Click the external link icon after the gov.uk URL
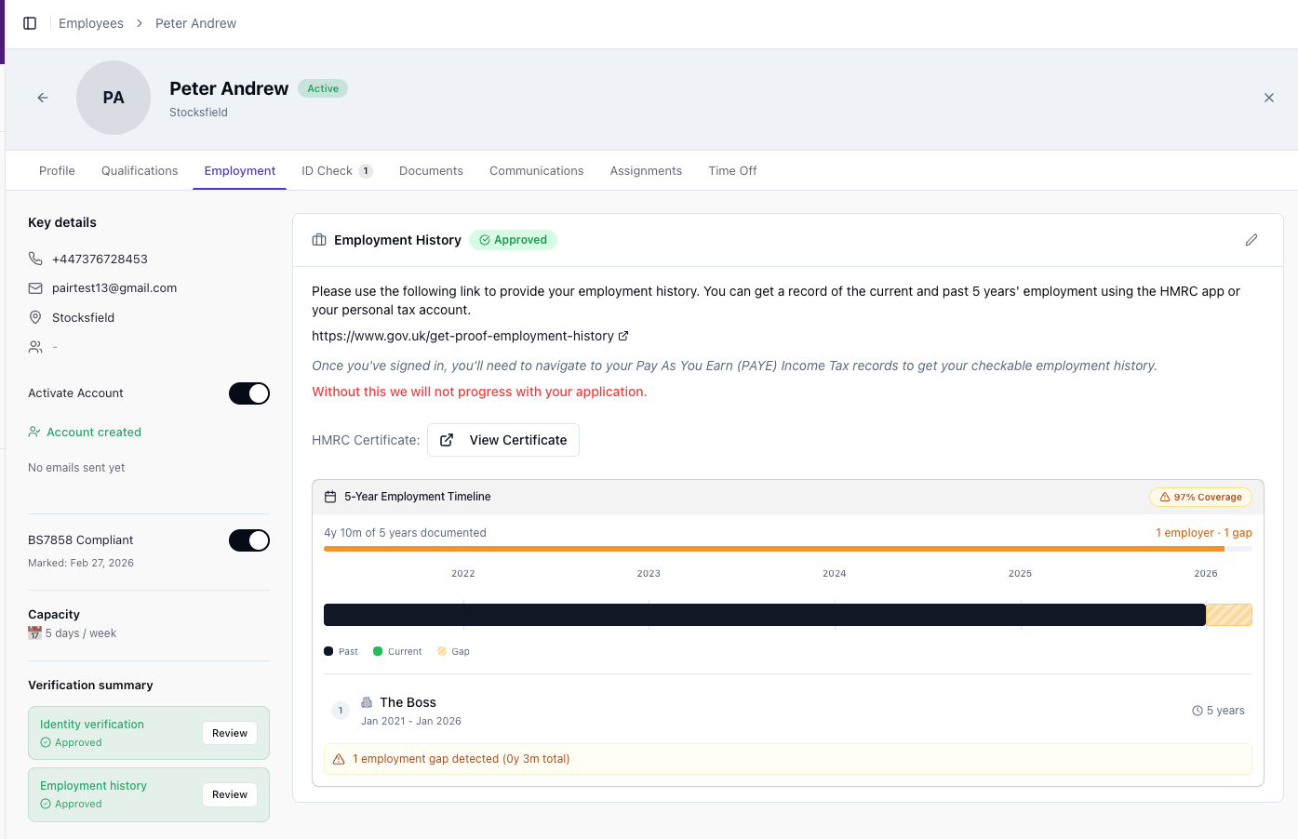The height and width of the screenshot is (839, 1298). coord(623,336)
